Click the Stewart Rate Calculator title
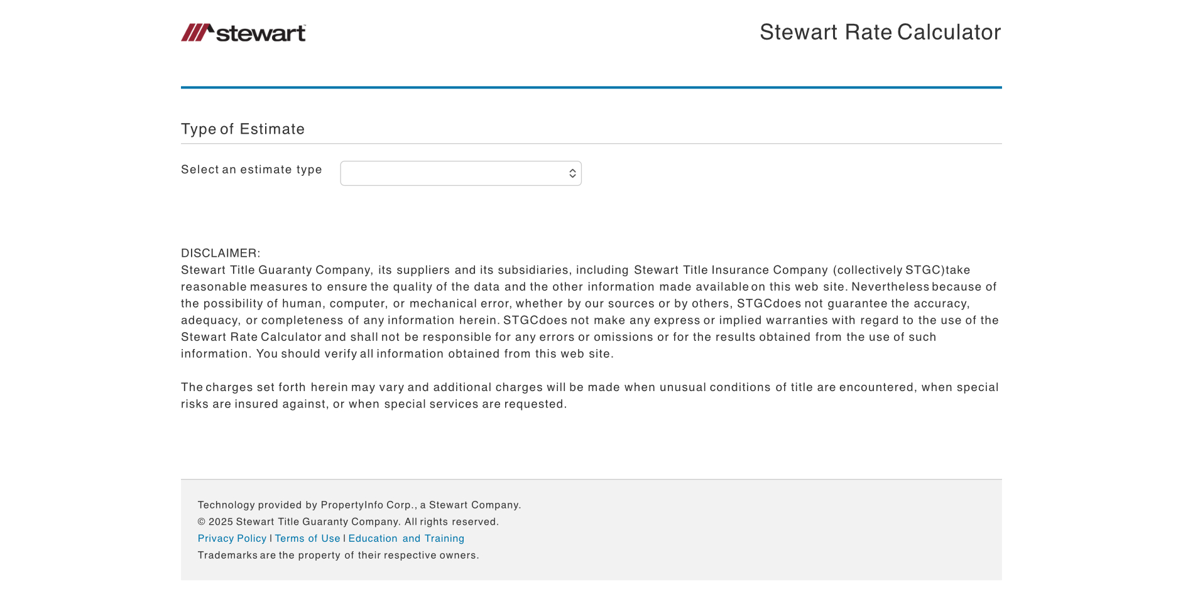This screenshot has width=1183, height=597. pyautogui.click(x=880, y=32)
